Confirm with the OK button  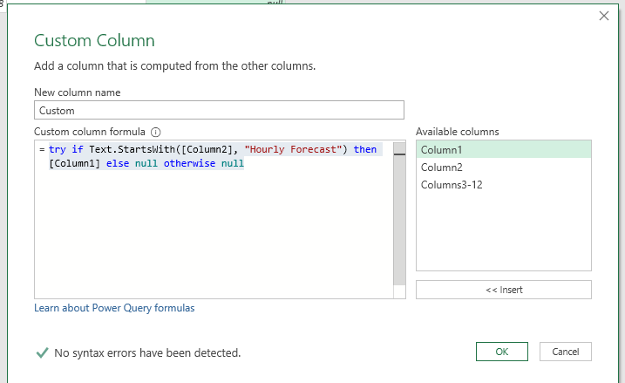pyautogui.click(x=502, y=352)
